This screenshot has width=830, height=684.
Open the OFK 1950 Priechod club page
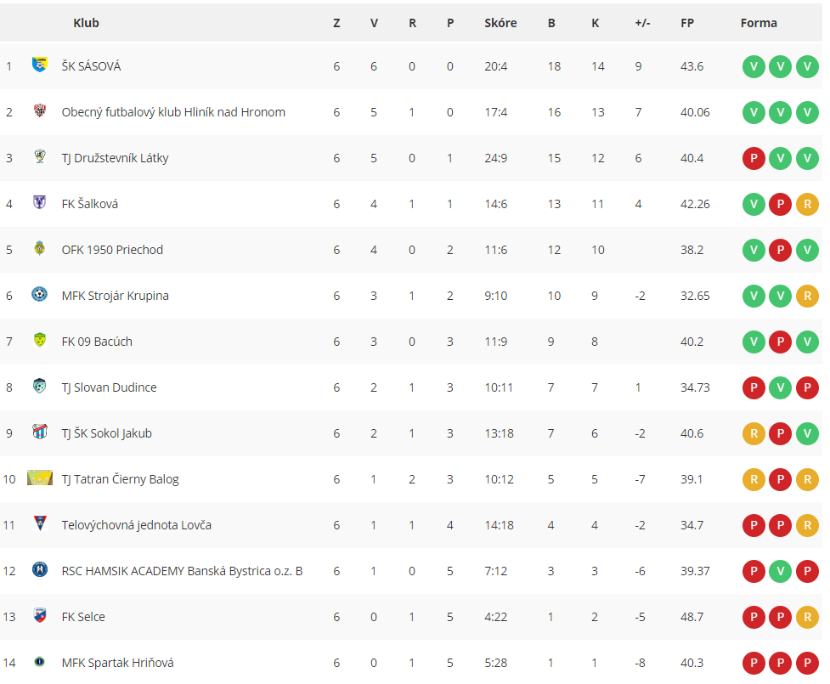(x=112, y=250)
